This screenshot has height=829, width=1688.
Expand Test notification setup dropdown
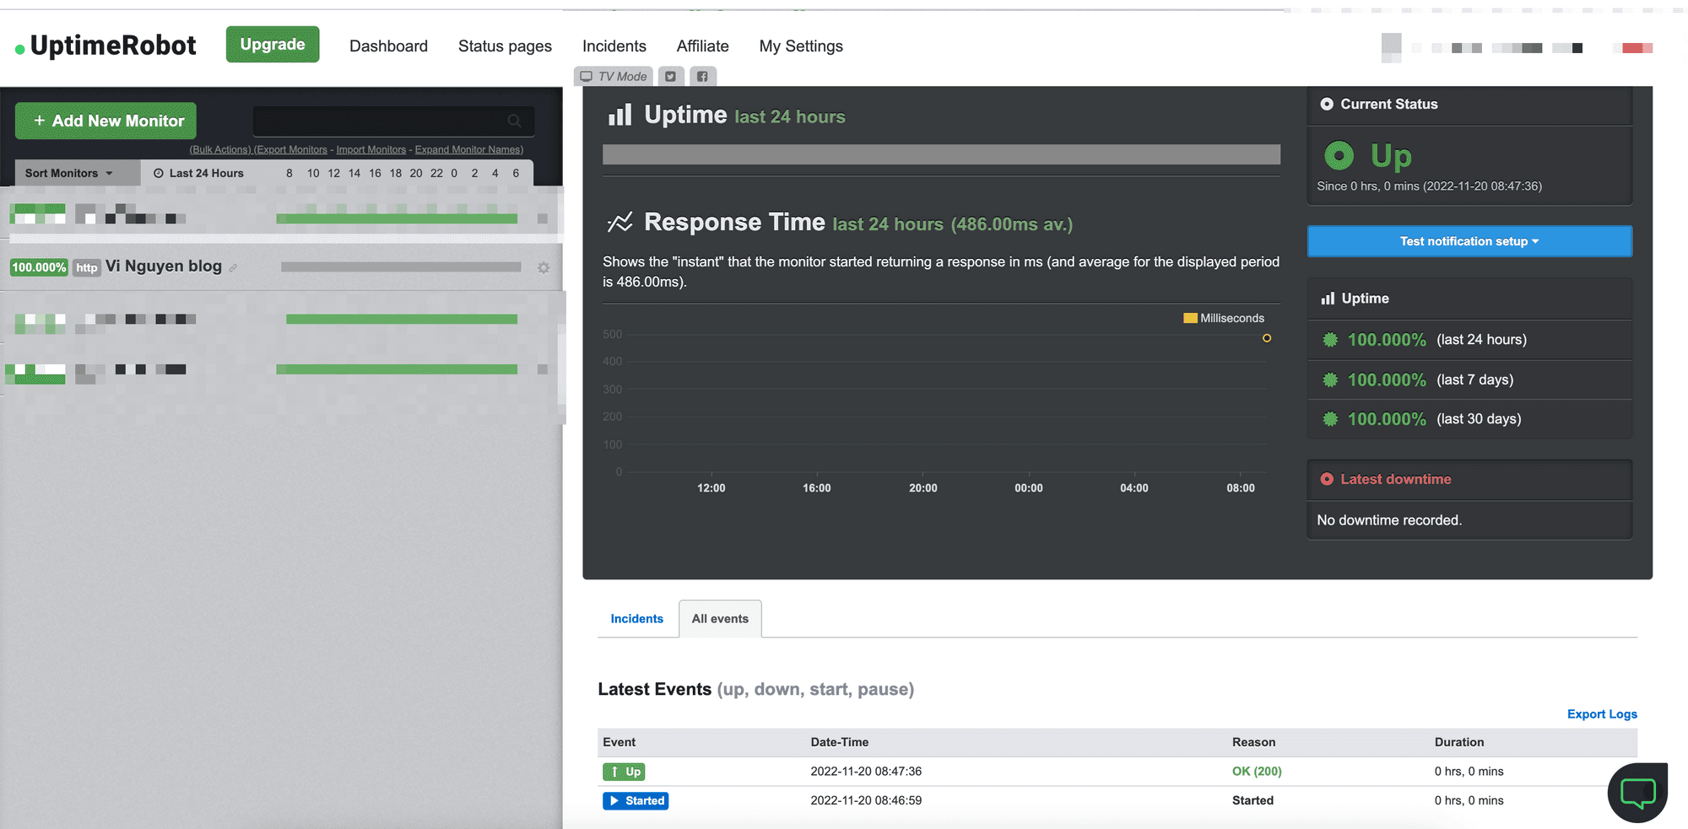[1469, 241]
